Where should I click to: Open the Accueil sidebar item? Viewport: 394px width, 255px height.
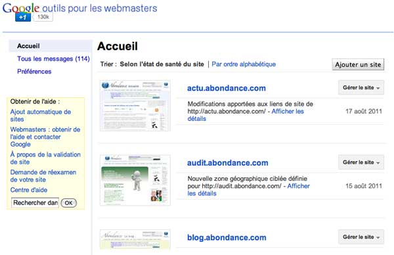(x=51, y=46)
